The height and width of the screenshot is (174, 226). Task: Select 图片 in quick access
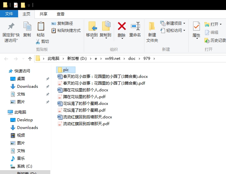coord(18,102)
